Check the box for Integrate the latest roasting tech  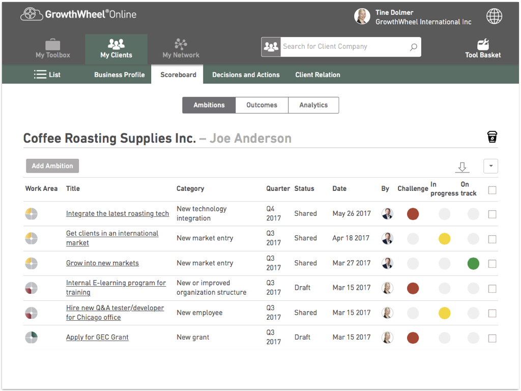pyautogui.click(x=492, y=214)
